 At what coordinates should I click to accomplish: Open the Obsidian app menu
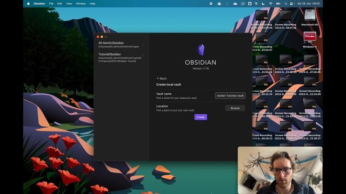click(x=39, y=4)
